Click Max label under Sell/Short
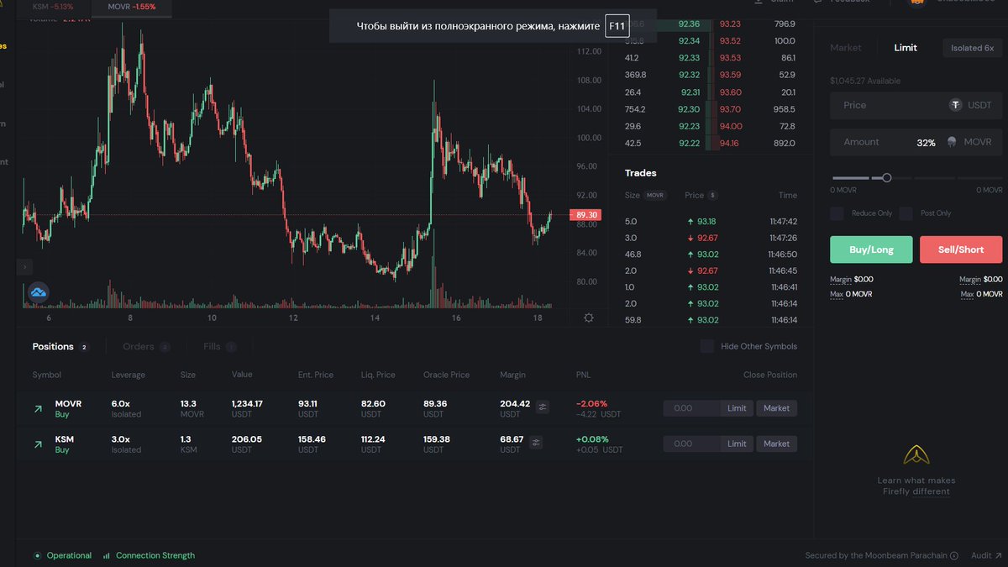This screenshot has height=567, width=1008. [967, 294]
